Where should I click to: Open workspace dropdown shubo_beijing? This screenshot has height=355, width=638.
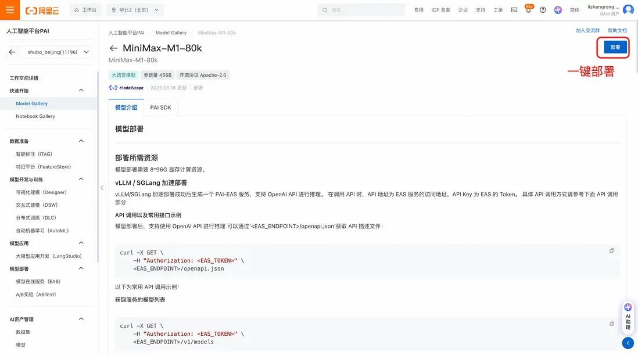pos(56,52)
